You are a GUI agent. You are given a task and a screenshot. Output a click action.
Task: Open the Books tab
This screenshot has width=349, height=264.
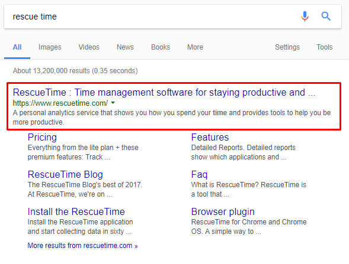pos(161,47)
